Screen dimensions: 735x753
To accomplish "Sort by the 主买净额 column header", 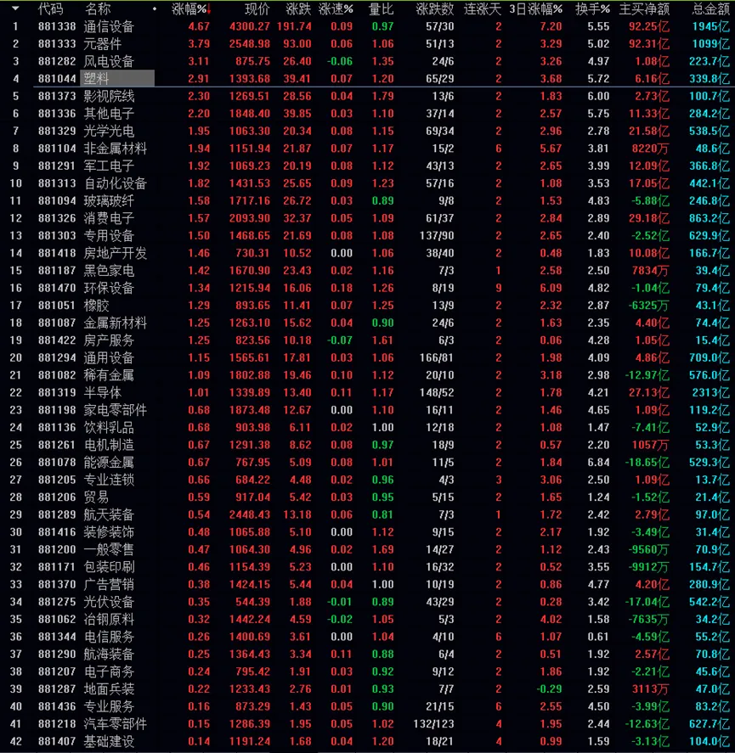I will [x=644, y=8].
